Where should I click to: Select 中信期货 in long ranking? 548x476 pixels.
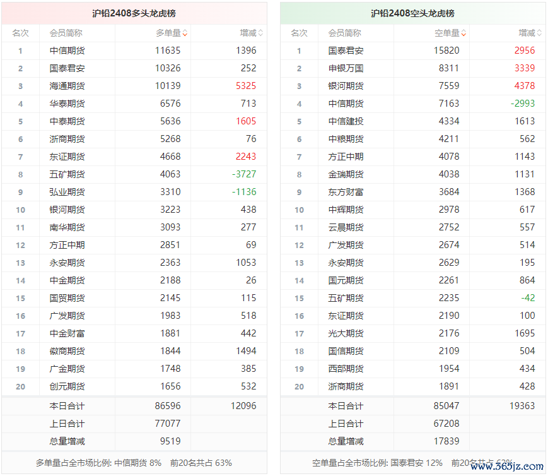pos(67,51)
